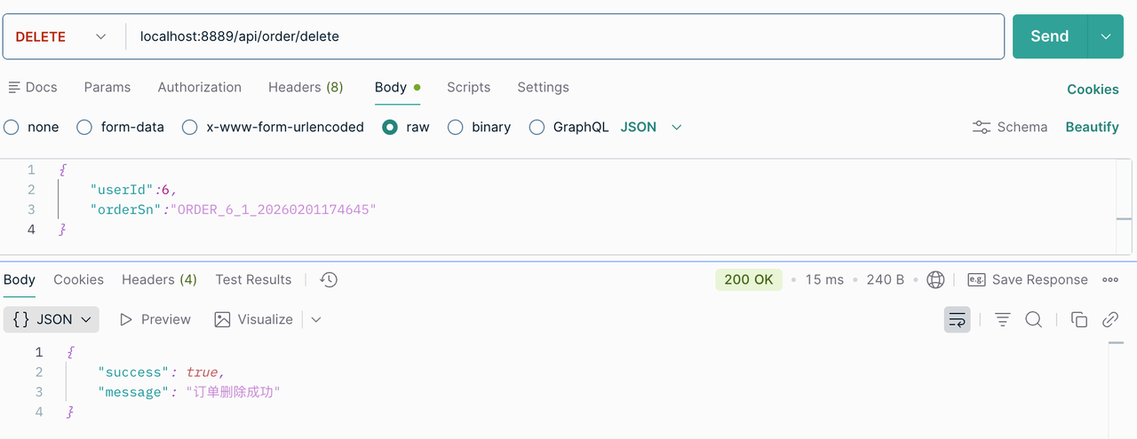
Task: Switch to the Scripts tab
Action: 469,87
